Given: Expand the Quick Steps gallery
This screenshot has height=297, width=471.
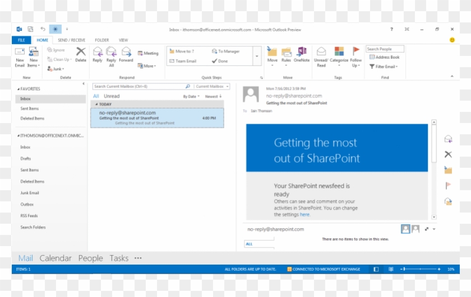Looking at the screenshot, I should 257,56.
